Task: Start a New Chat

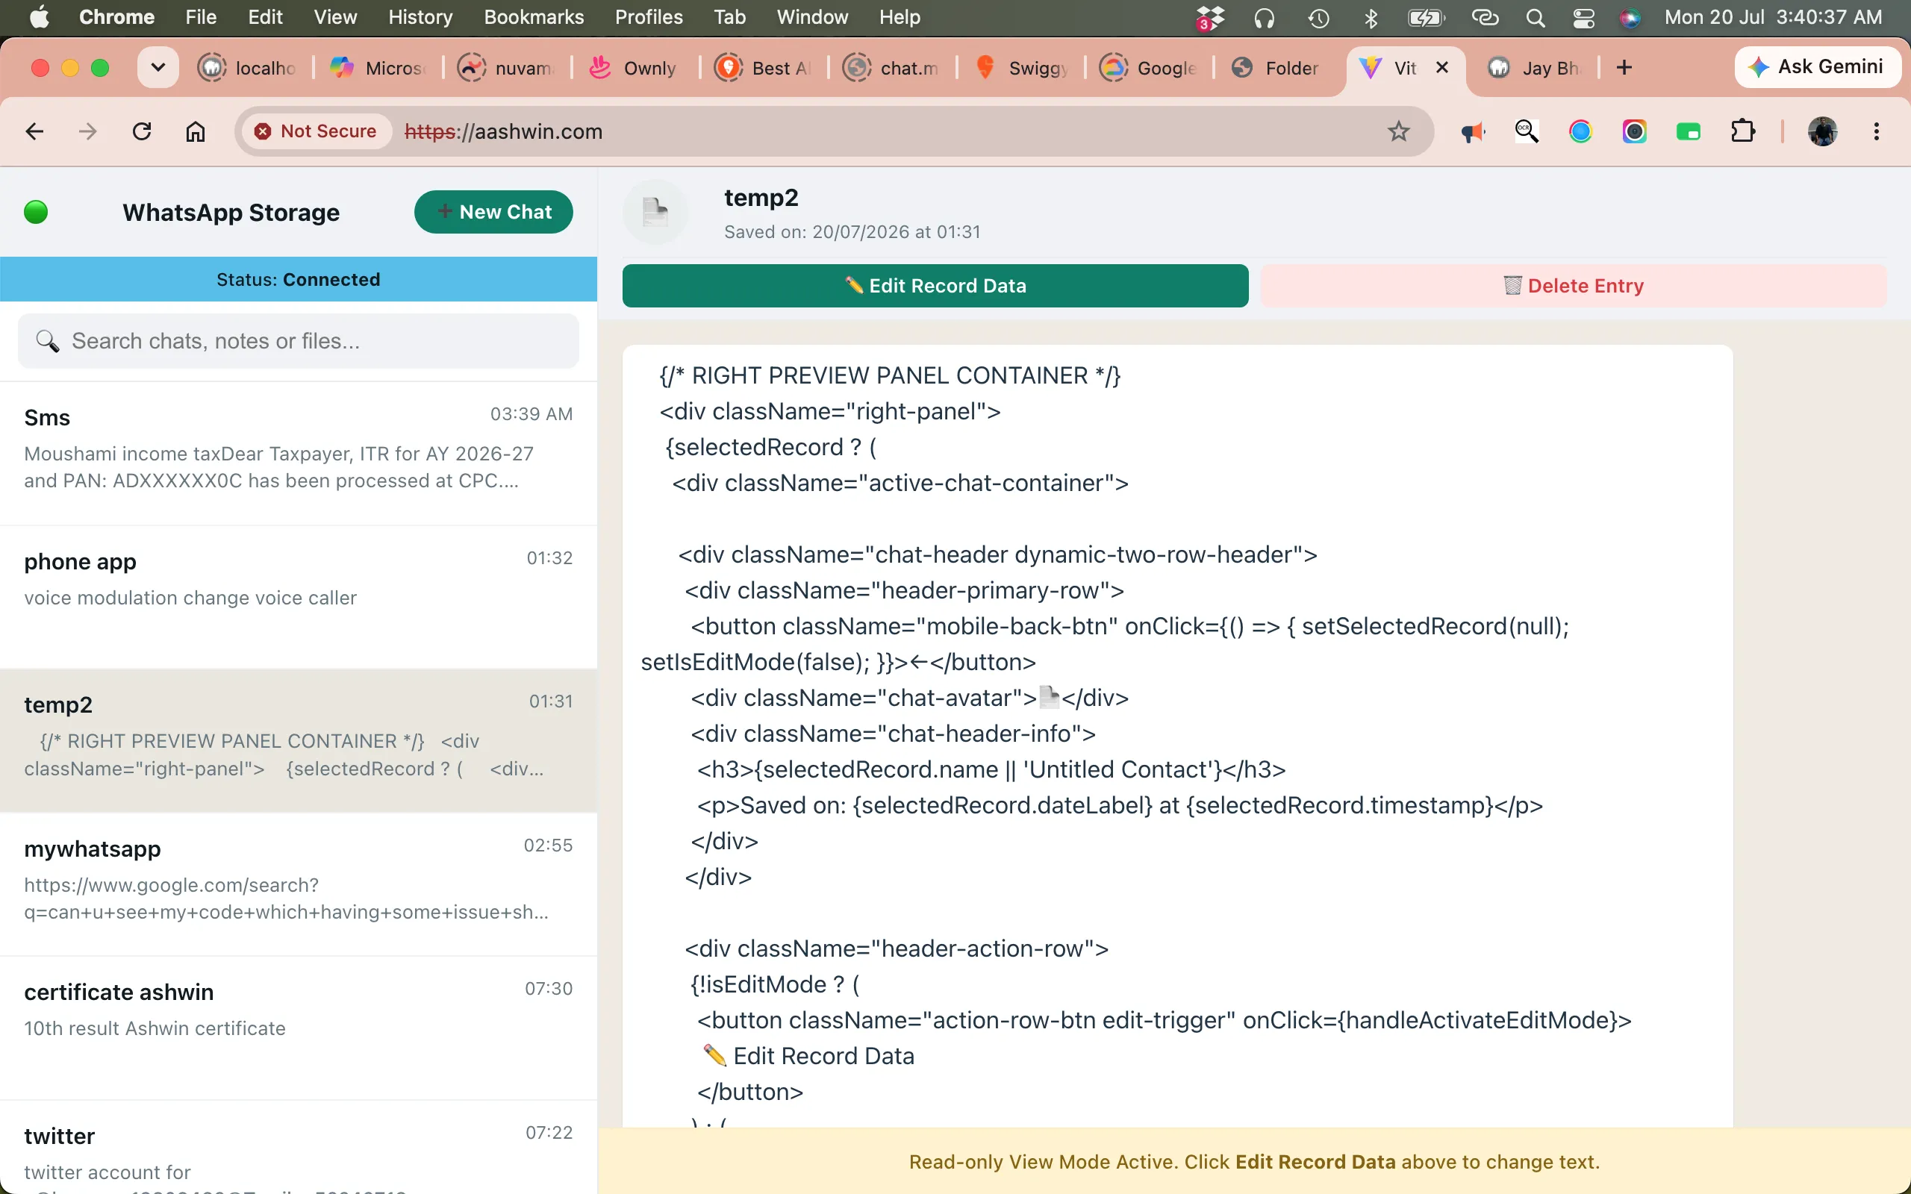Action: coord(493,212)
